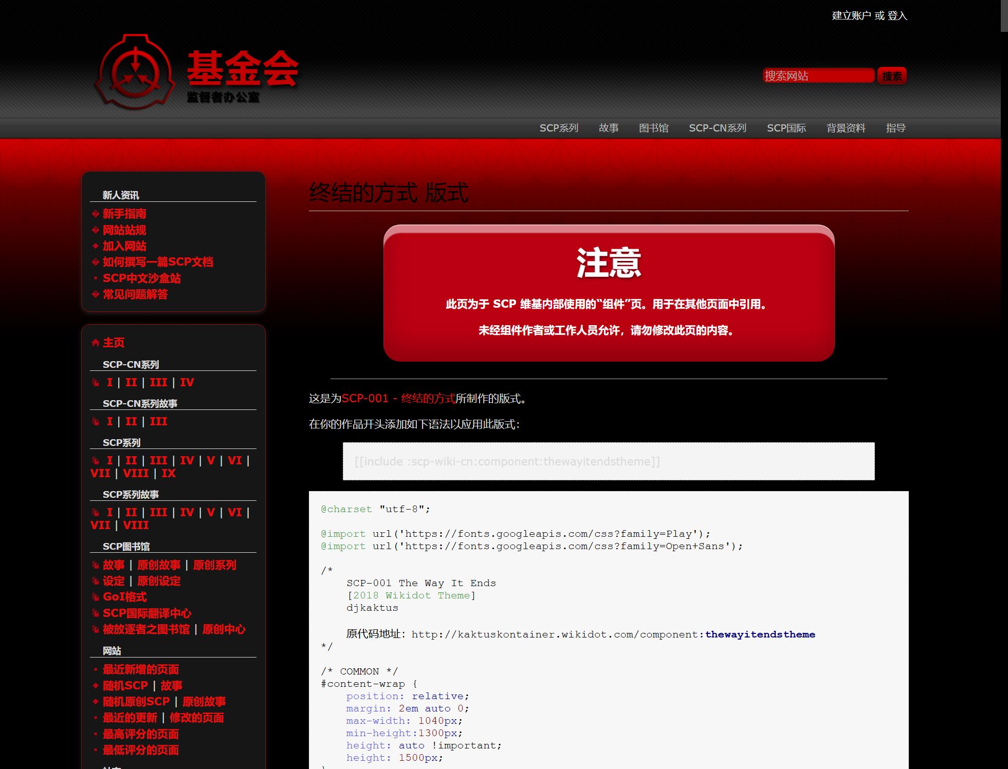Click the SCP Foundation logo emblem
Screen dimensions: 1008x769
click(135, 72)
